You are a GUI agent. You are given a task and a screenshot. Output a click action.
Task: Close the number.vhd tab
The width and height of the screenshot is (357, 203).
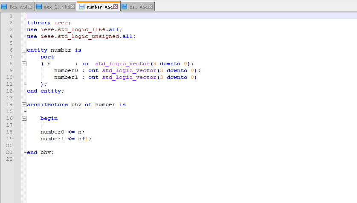point(116,6)
